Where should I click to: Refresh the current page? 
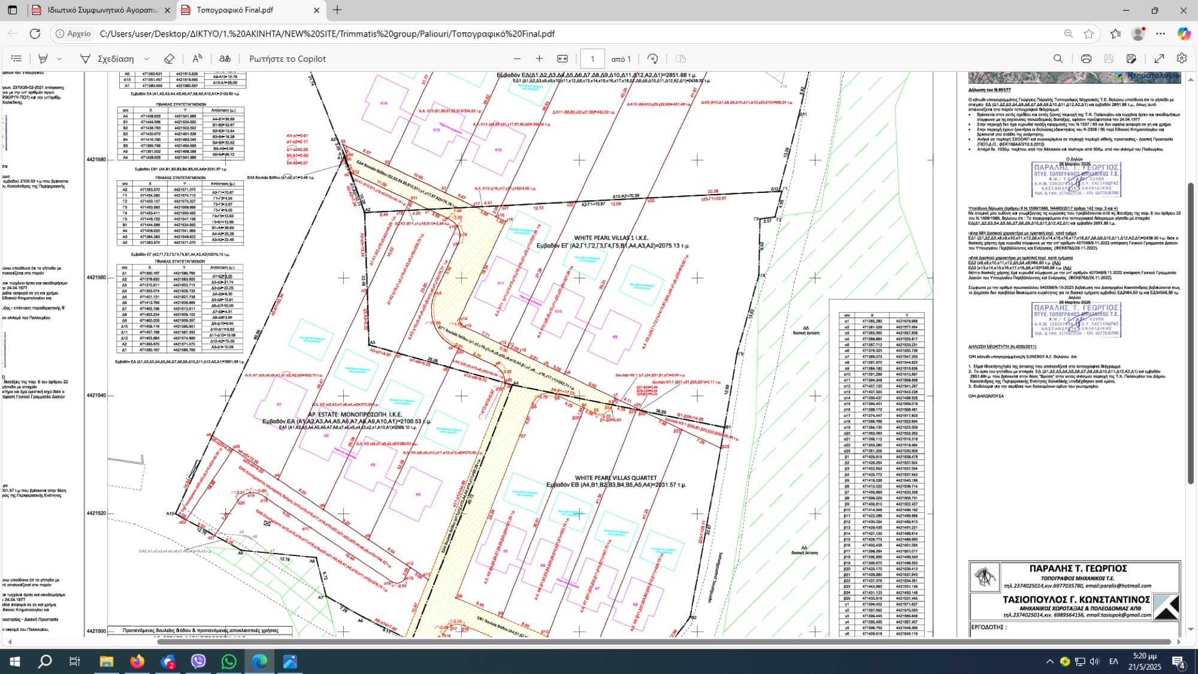[35, 34]
